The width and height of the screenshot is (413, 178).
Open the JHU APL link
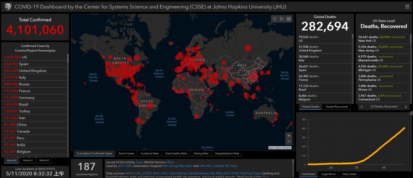pyautogui.click(x=206, y=166)
